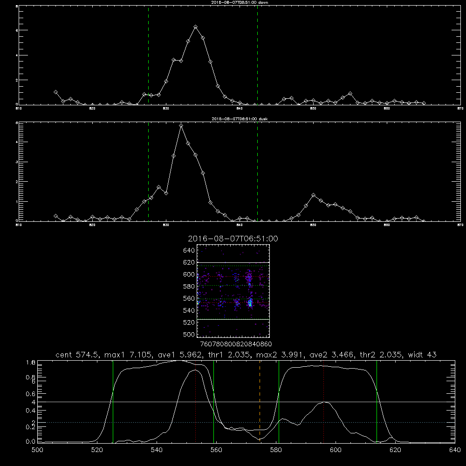Click the 500 label on bottom plot x-axis
The height and width of the screenshot is (466, 466).
click(37, 450)
